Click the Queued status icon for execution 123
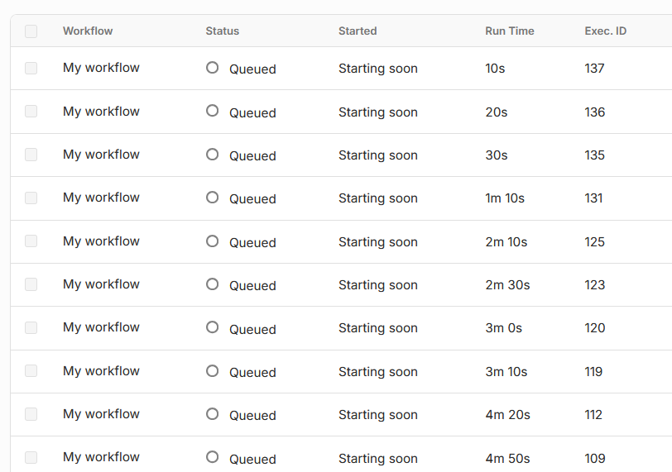 [213, 284]
